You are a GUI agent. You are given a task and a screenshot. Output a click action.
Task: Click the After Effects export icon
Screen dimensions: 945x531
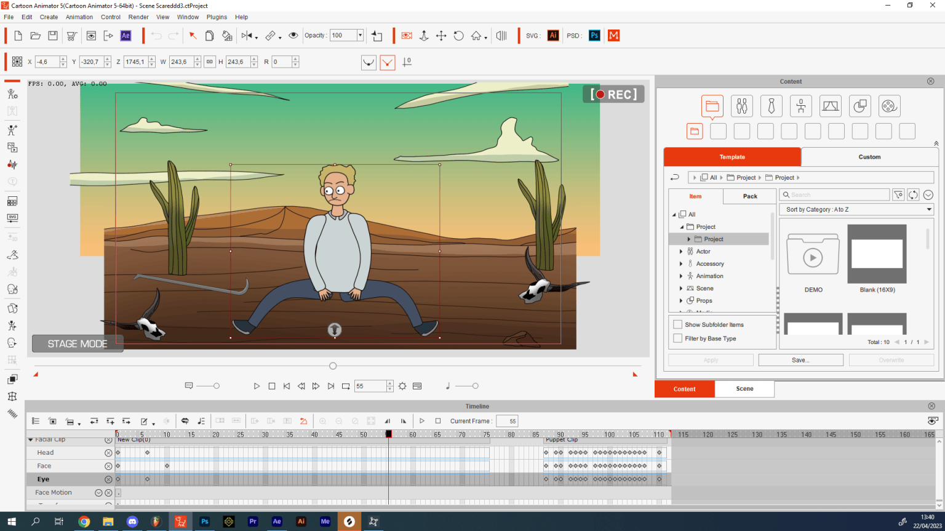coord(126,36)
